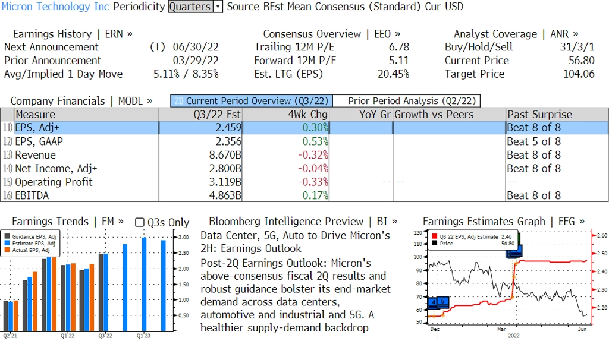
Task: Select the Quarters periodicity field
Action: coord(191,7)
